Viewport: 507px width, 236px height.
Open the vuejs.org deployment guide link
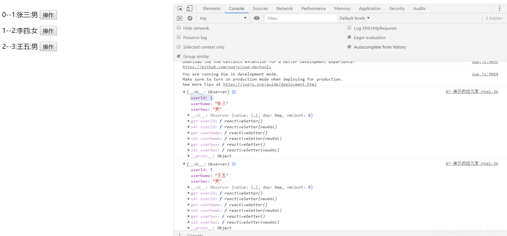pos(270,84)
